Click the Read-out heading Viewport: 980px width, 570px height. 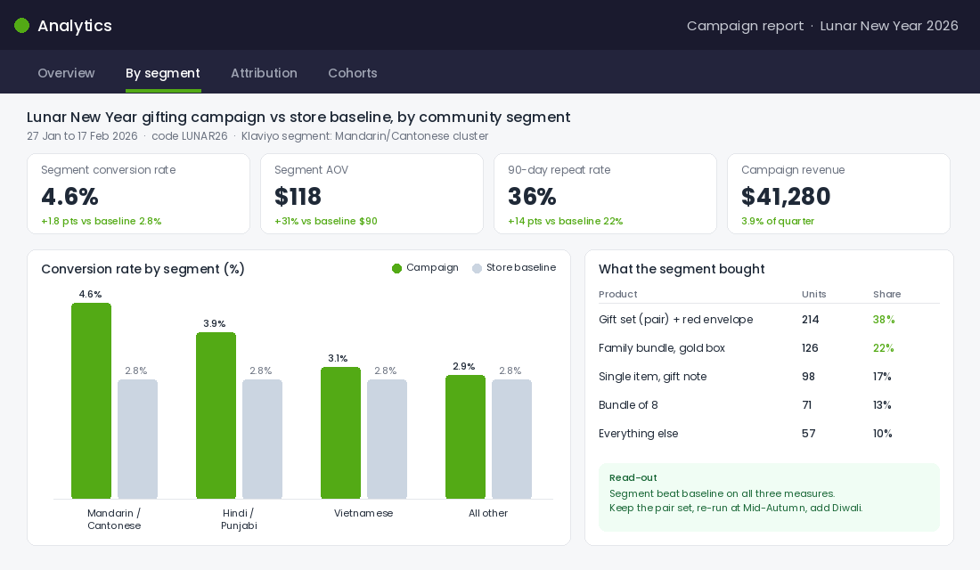(x=633, y=478)
